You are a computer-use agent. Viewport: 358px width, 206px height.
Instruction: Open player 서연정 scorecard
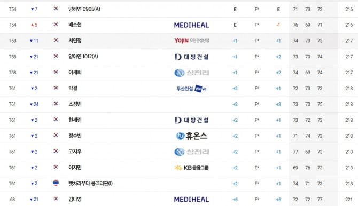pos(75,41)
